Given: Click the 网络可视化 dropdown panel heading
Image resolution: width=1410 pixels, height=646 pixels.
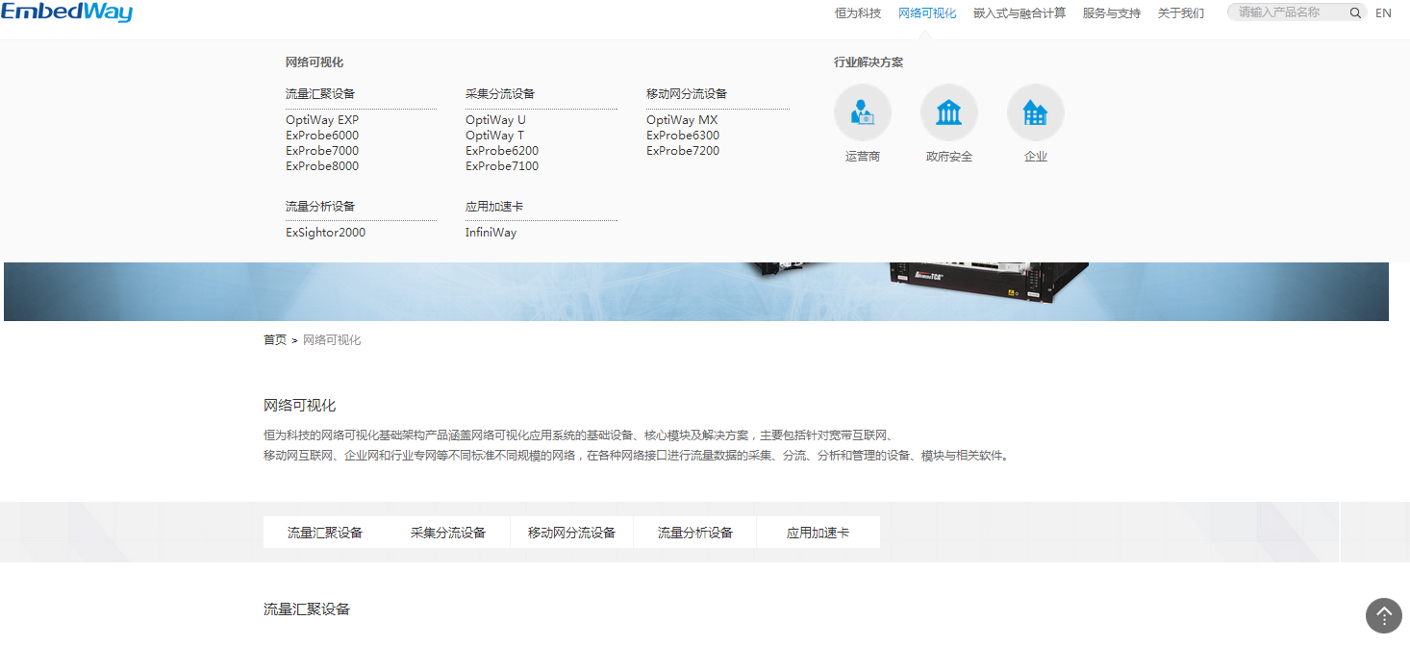Looking at the screenshot, I should coord(315,62).
